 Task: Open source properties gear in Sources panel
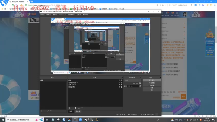coord(76,108)
